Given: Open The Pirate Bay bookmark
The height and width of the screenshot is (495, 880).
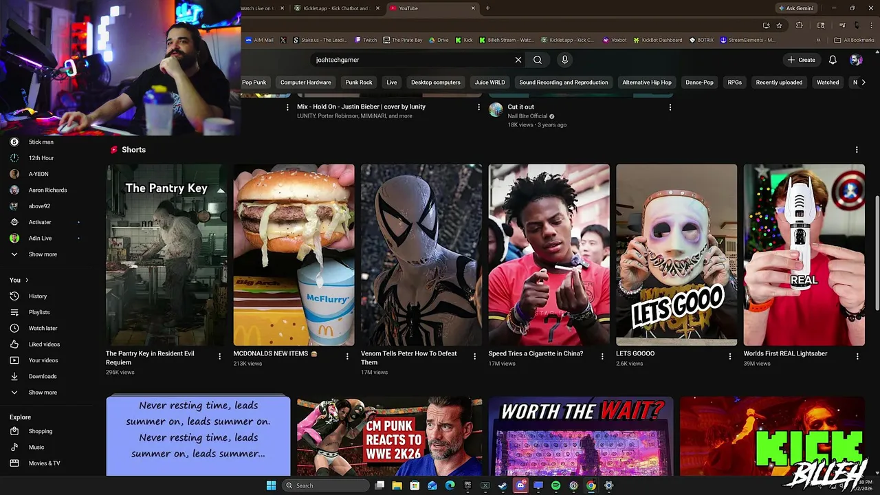Looking at the screenshot, I should point(403,40).
